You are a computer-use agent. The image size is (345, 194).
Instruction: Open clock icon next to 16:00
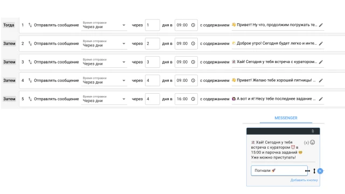click(193, 99)
